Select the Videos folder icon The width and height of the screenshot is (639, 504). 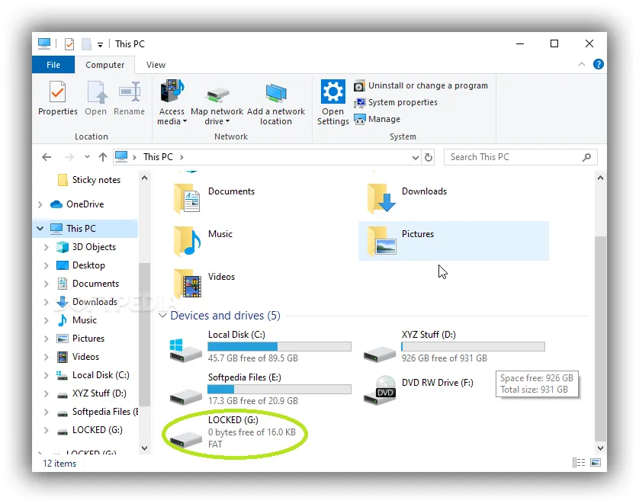[187, 284]
